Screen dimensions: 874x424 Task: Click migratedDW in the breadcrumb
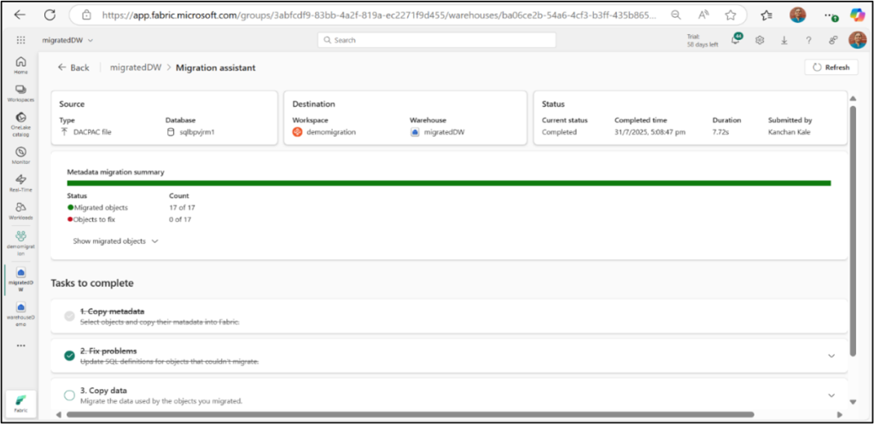(136, 67)
